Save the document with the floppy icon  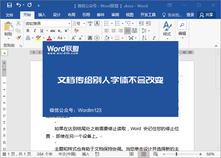9,5
